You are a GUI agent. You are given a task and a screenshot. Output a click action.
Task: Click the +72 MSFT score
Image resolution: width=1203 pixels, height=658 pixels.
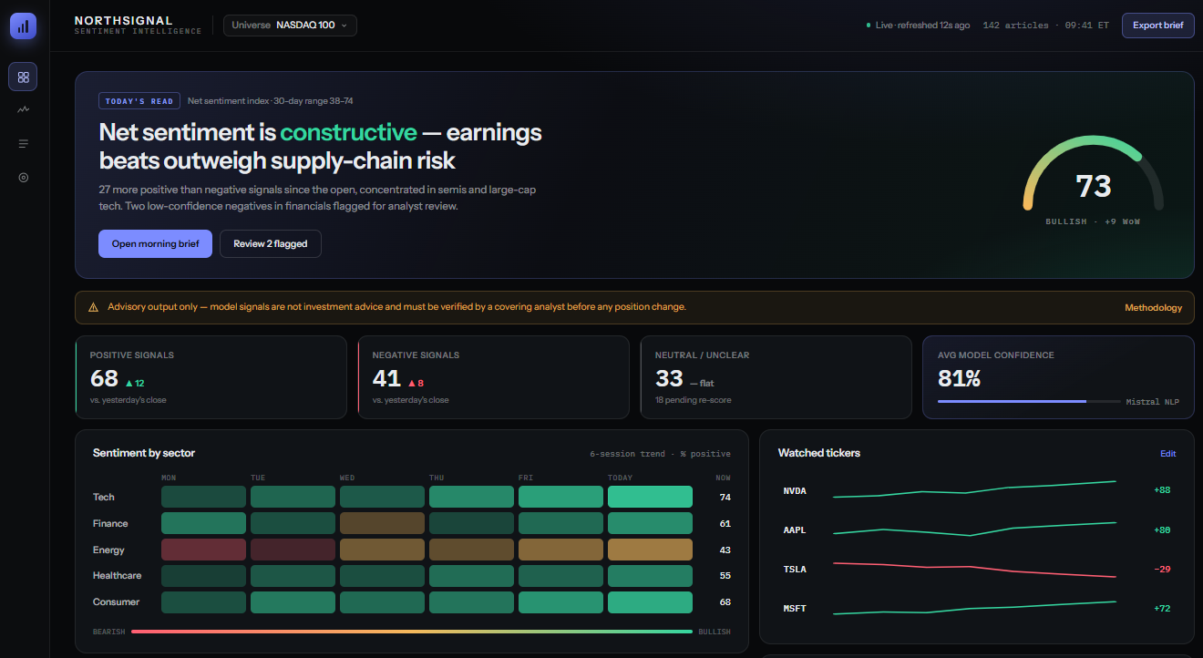pyautogui.click(x=1162, y=609)
